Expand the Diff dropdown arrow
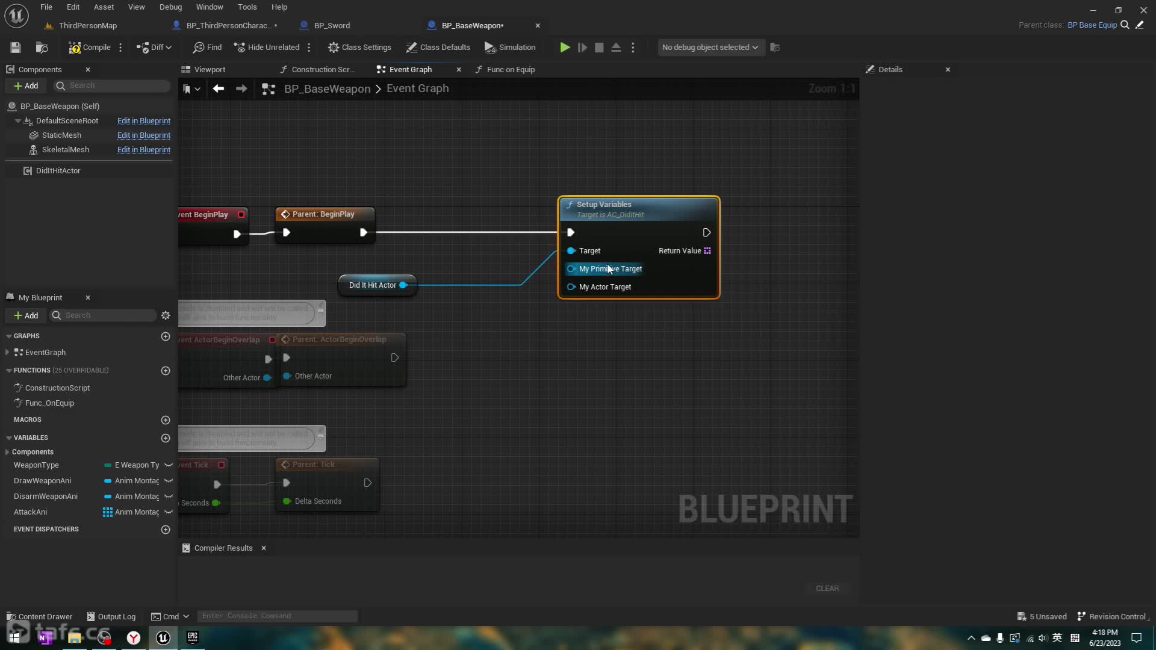The image size is (1156, 650). pos(169,48)
